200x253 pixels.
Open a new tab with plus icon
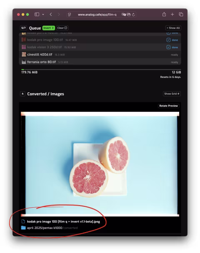coord(172,15)
